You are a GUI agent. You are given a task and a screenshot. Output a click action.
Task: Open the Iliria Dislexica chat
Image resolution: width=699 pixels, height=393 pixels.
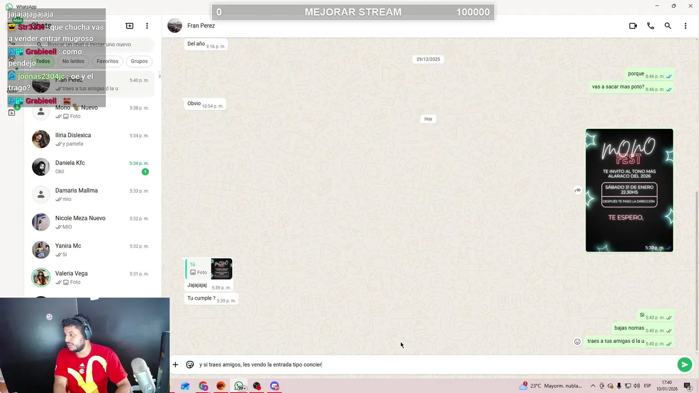(x=91, y=139)
